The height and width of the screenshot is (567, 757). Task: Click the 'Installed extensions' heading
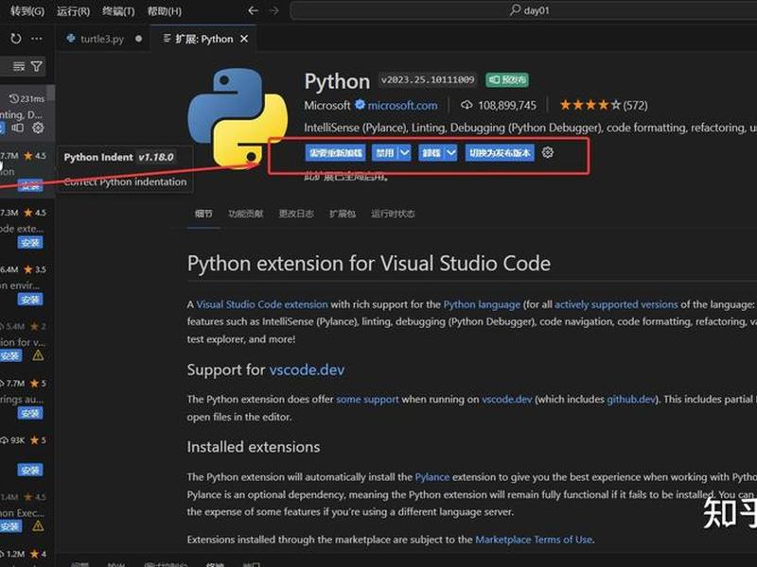pos(254,447)
